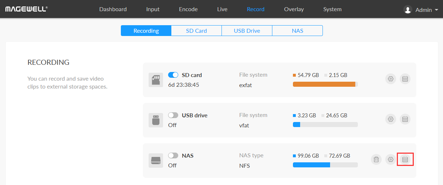Switch to the USB Drive tab
Screen dimensions: 443x185
247,31
